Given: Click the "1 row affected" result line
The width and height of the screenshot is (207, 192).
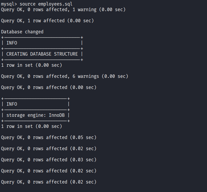Looking at the screenshot, I should point(47,21).
